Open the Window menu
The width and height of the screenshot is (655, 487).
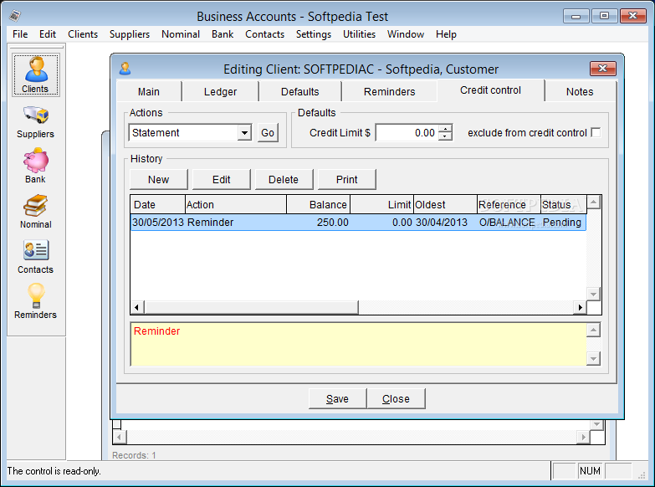click(x=405, y=34)
